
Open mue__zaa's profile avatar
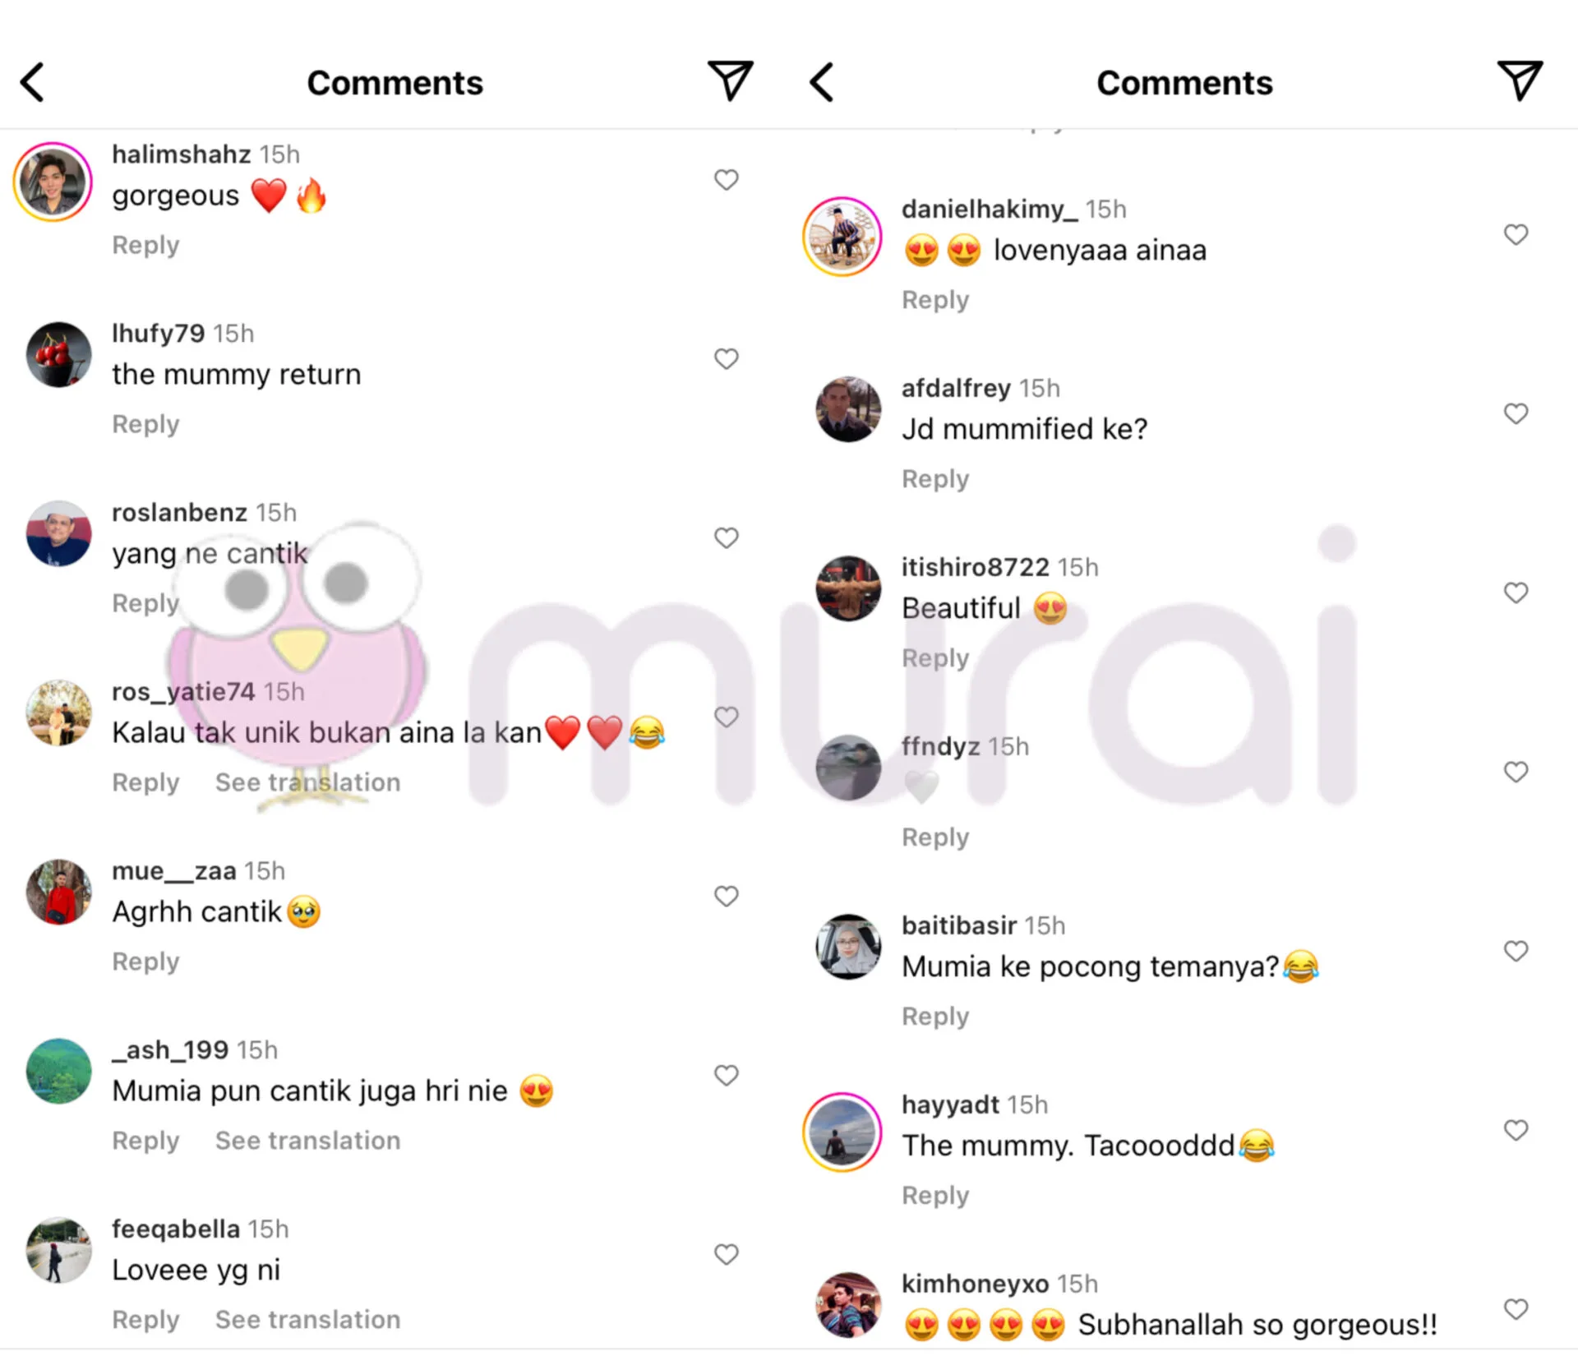click(58, 892)
